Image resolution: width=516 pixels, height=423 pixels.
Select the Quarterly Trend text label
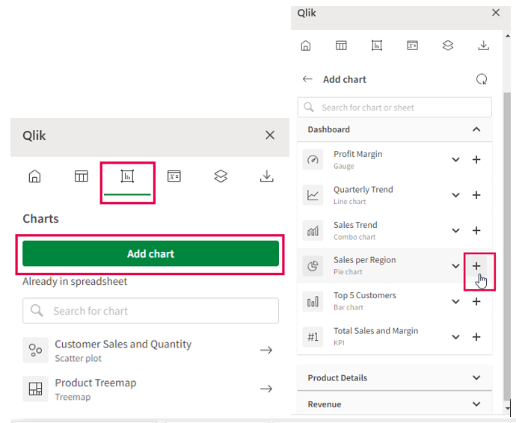tap(363, 190)
